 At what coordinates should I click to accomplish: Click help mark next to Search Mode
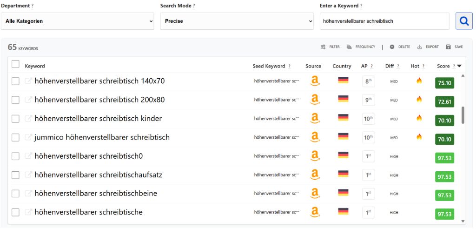point(194,6)
